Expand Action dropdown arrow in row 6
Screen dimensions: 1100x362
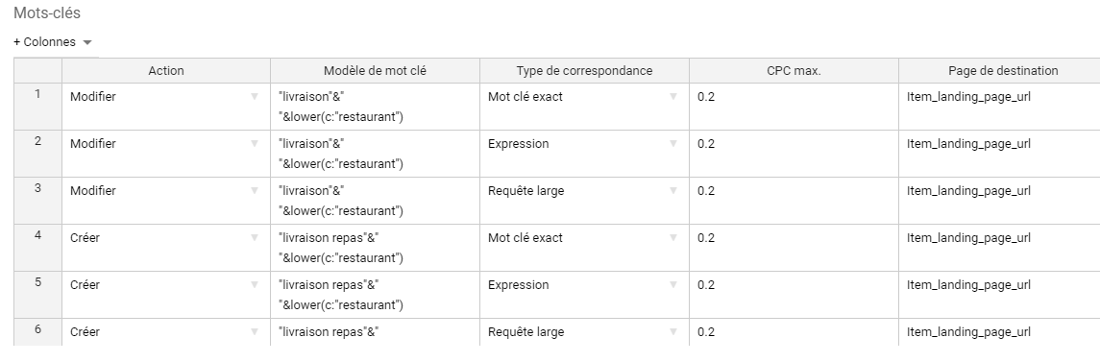[255, 332]
